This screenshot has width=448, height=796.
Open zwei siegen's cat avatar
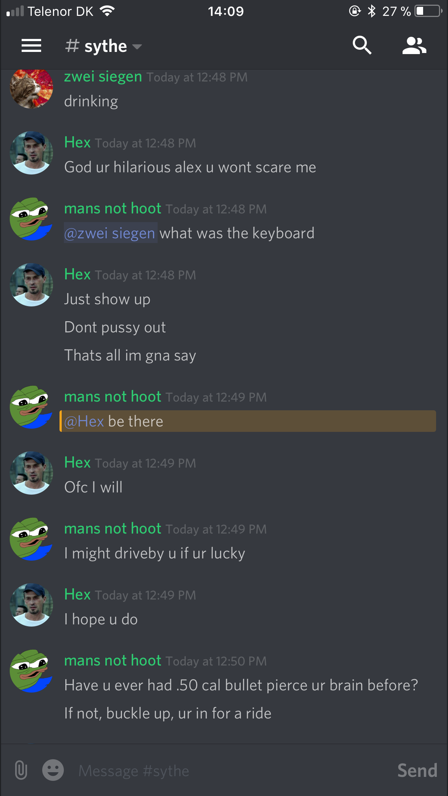point(31,87)
